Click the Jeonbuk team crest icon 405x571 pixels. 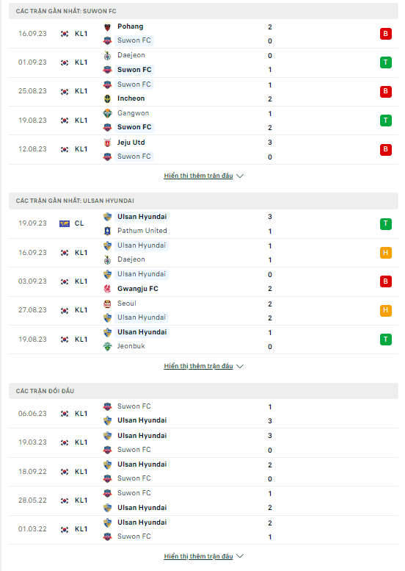107,346
